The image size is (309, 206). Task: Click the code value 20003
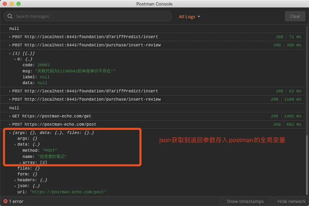[44, 65]
